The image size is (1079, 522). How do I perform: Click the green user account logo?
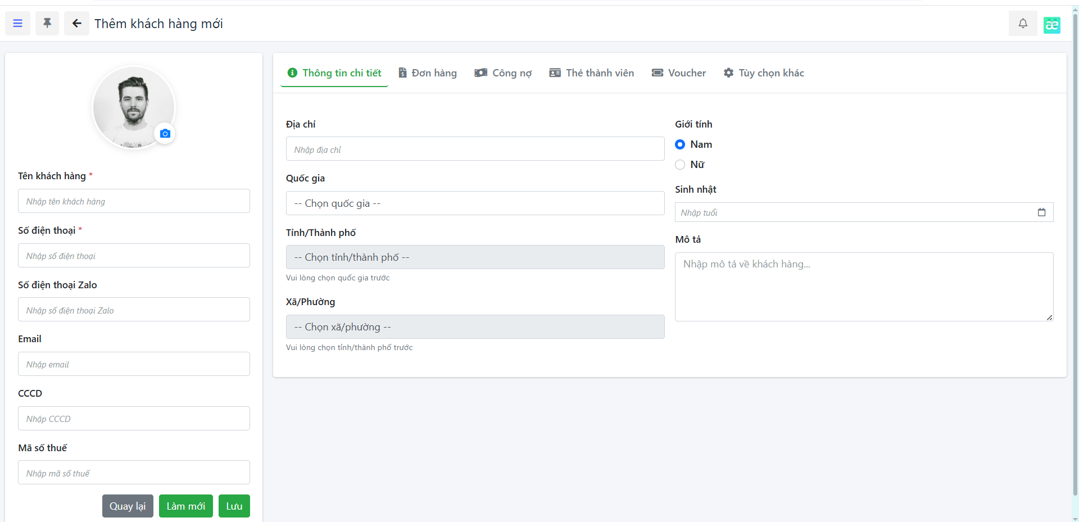pyautogui.click(x=1051, y=25)
